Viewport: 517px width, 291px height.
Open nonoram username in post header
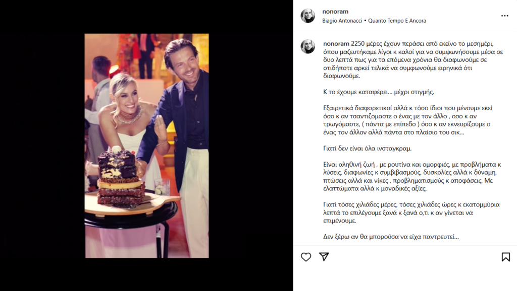335,12
